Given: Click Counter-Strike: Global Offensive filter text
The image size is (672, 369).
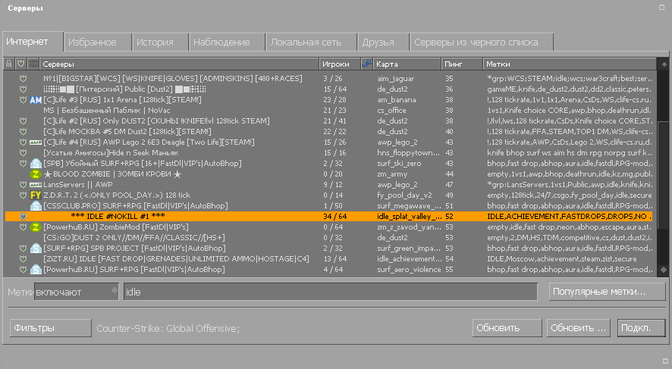Looking at the screenshot, I should point(168,329).
